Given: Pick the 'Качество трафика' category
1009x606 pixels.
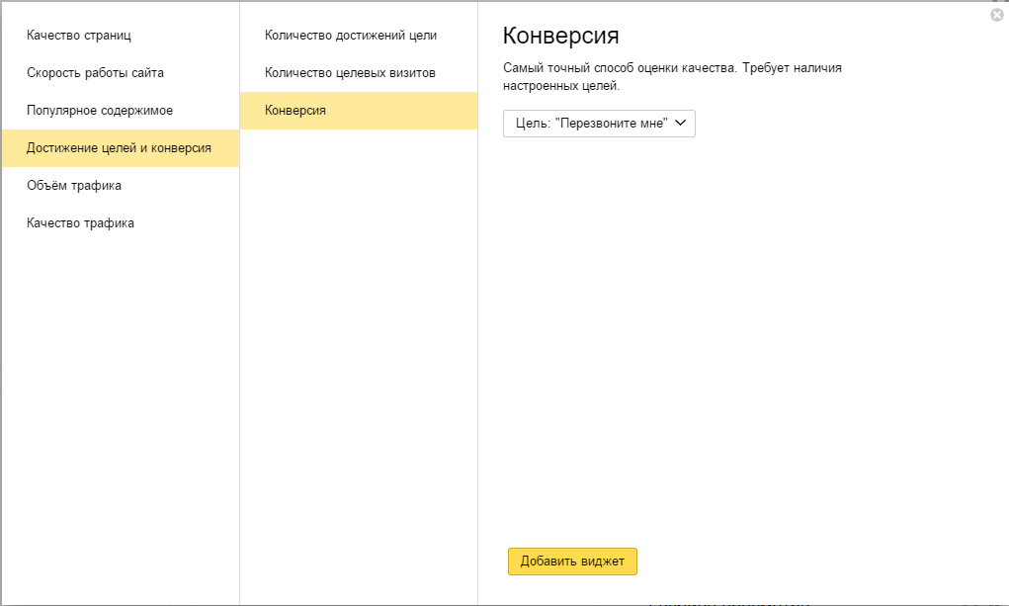Looking at the screenshot, I should point(121,222).
